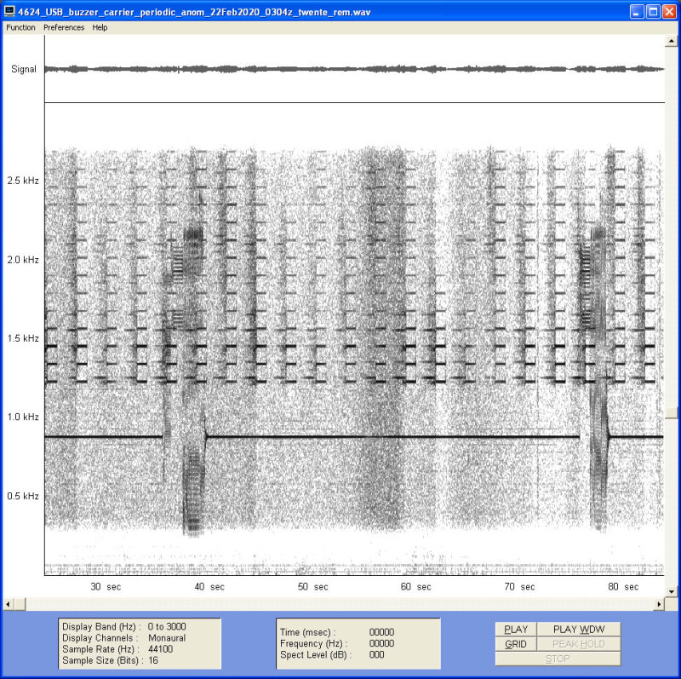
Task: Click the horizontal scrollbar left arrow
Action: pos(8,604)
